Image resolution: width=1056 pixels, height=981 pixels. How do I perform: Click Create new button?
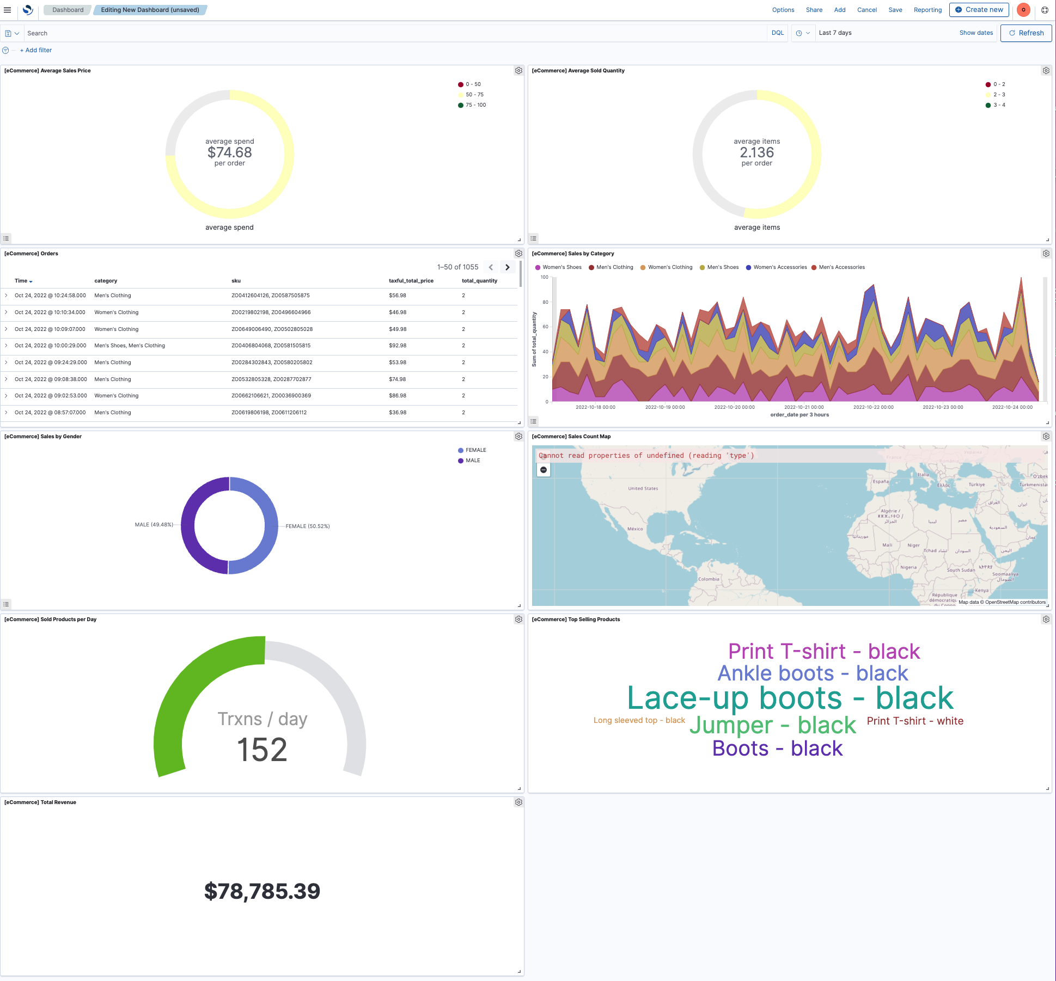click(x=979, y=10)
